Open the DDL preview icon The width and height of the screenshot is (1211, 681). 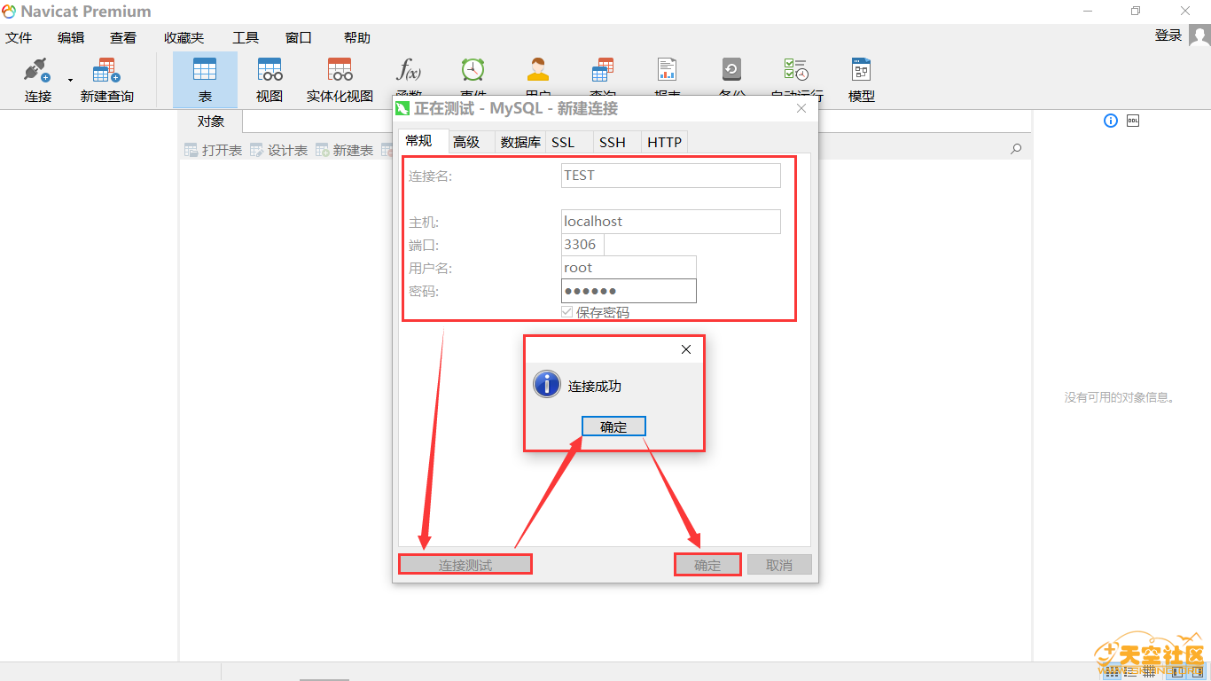[1133, 120]
